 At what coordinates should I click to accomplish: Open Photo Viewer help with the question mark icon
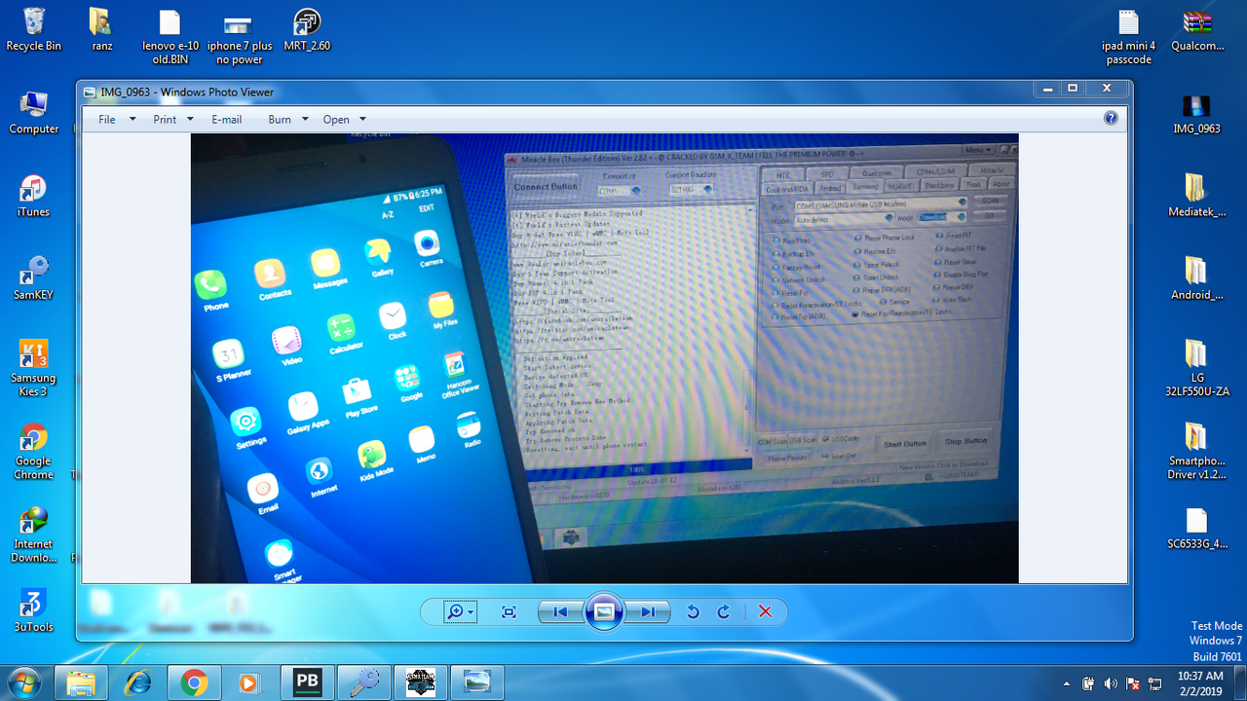(x=1111, y=119)
